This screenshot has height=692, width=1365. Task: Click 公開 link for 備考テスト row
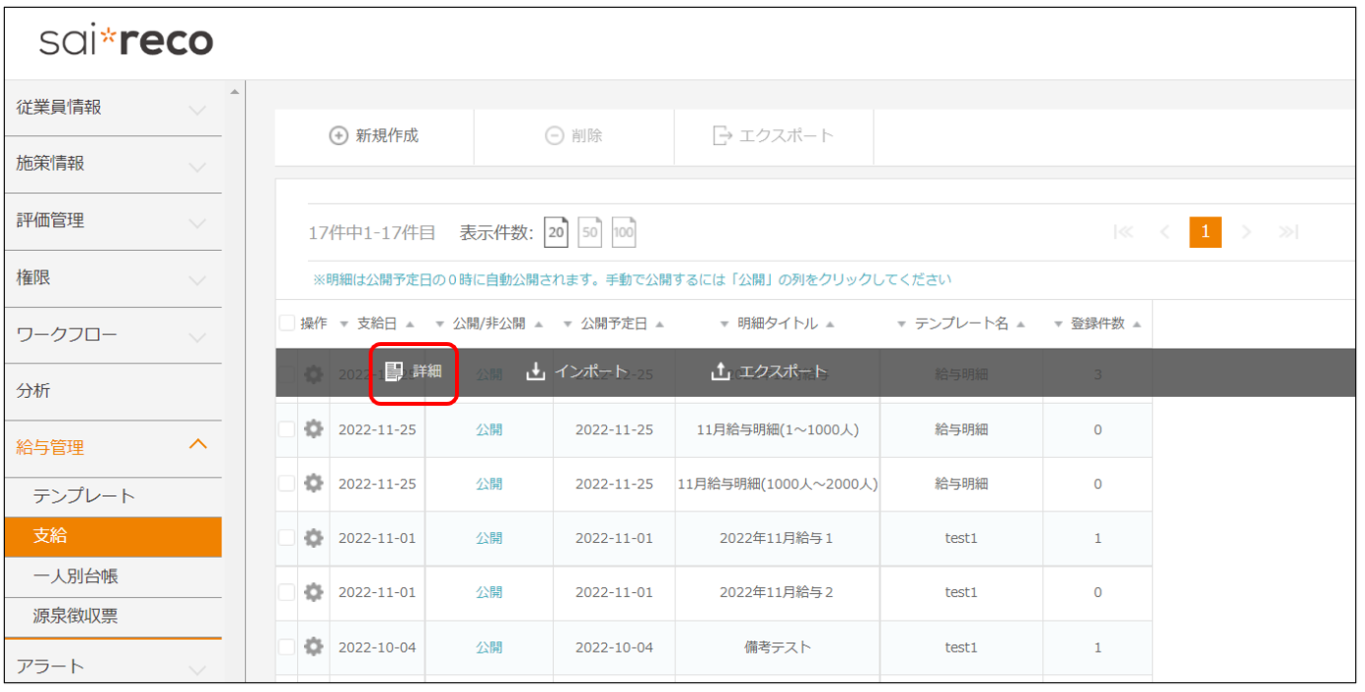coord(488,647)
